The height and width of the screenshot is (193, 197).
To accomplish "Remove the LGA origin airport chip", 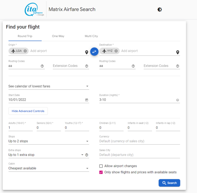I will 25,51.
